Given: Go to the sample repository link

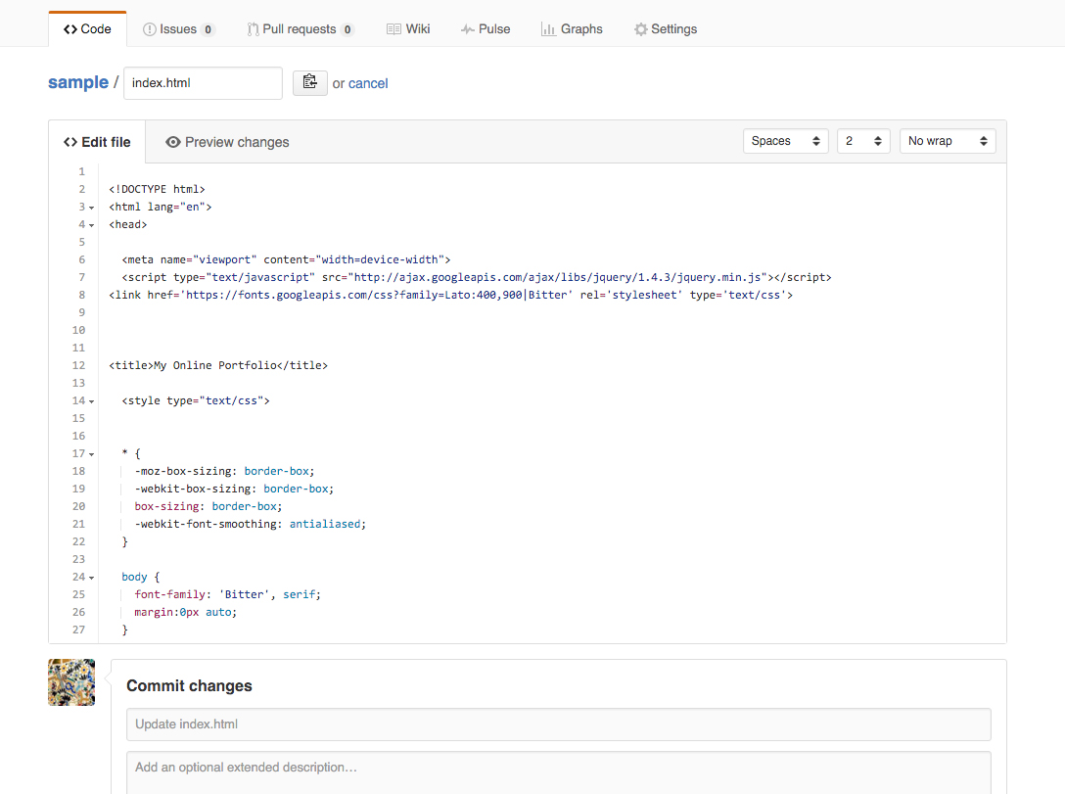Looking at the screenshot, I should (x=78, y=82).
